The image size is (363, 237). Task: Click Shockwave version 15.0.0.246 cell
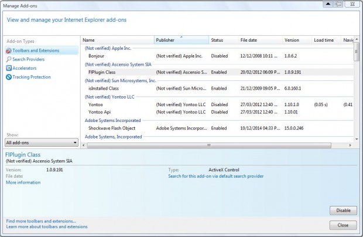coord(294,128)
